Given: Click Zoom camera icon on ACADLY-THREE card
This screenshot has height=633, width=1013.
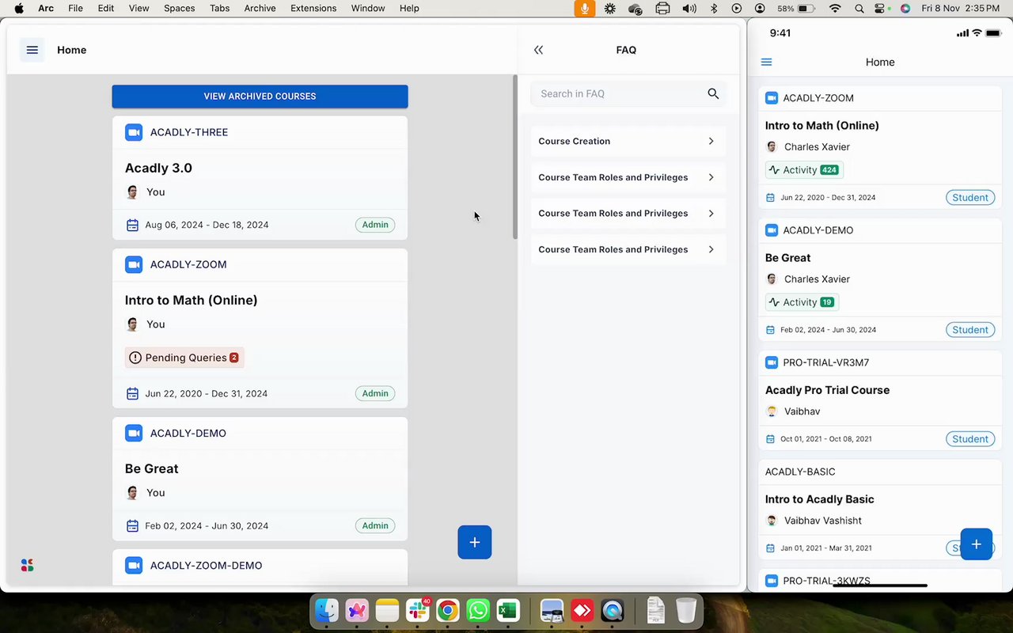Looking at the screenshot, I should pos(134,132).
